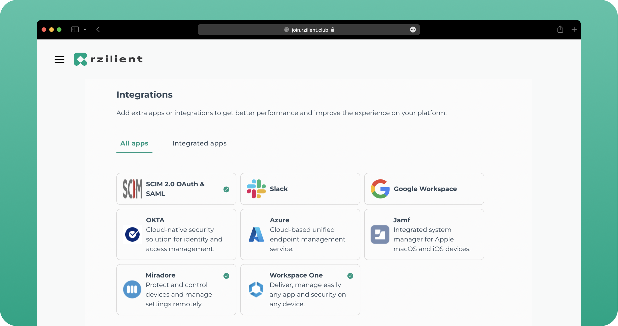
Task: Open the address bar more options button
Action: point(413,30)
